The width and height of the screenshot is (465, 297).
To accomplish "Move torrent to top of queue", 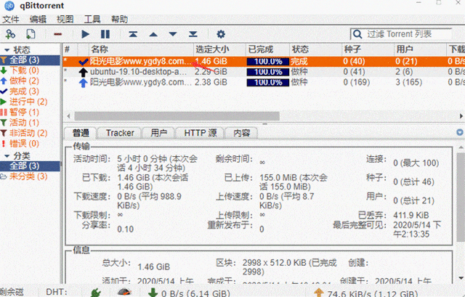I will tap(133, 34).
